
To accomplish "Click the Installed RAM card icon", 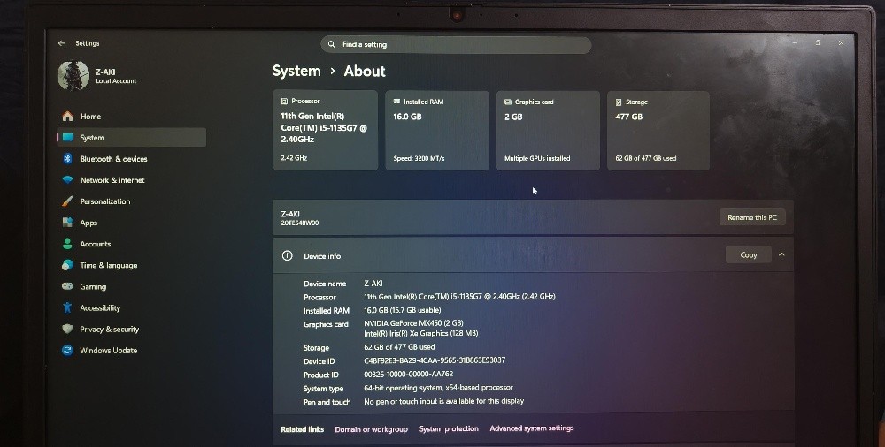I will click(396, 102).
